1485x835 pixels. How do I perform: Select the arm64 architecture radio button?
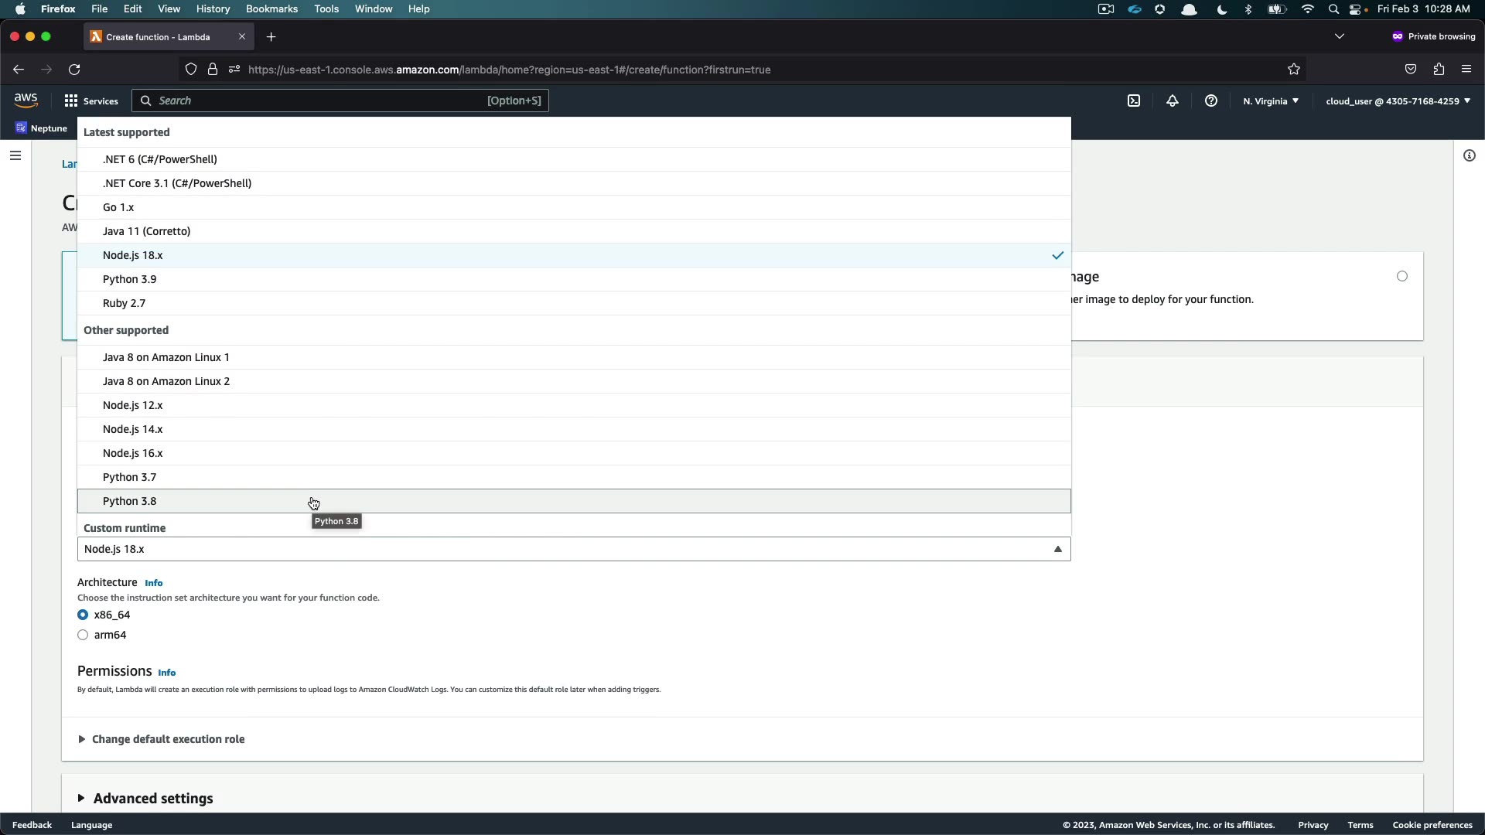pyautogui.click(x=83, y=635)
